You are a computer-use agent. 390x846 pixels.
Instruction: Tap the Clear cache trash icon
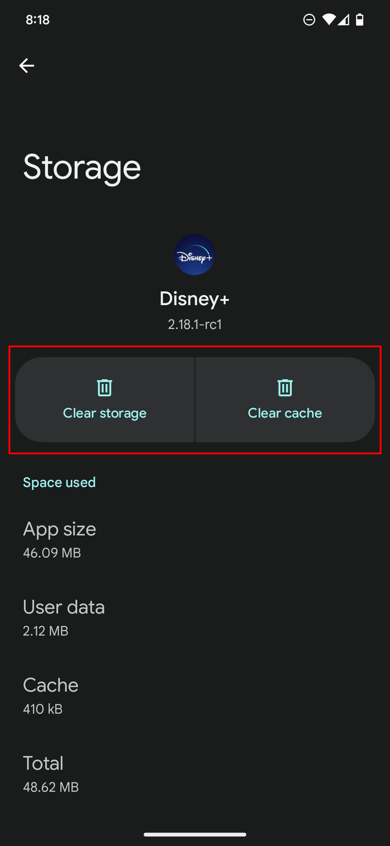pos(285,388)
